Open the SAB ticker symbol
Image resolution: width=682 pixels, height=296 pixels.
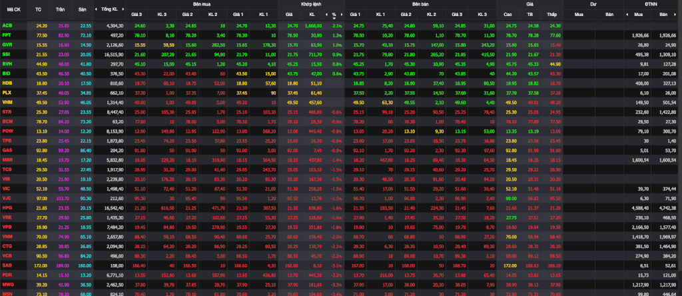7,265
